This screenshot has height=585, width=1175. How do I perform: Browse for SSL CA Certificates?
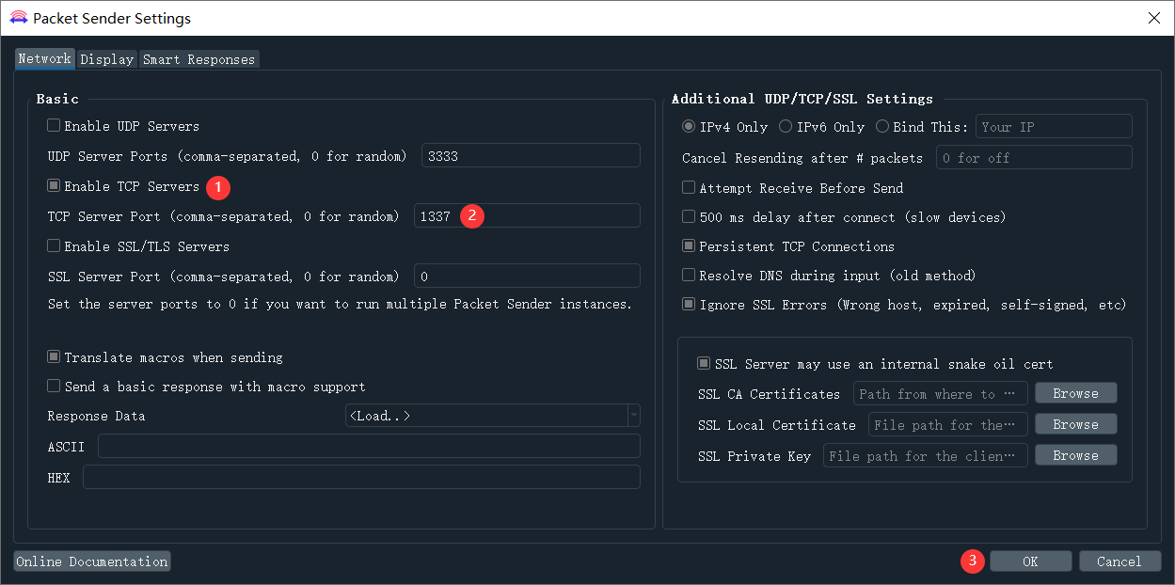click(1076, 393)
